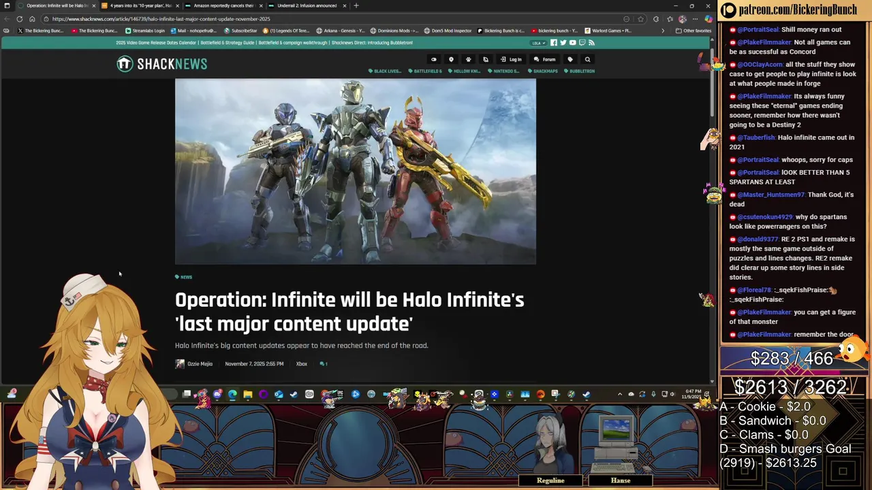Open The Bickering Bunch X bookmark
Image resolution: width=872 pixels, height=490 pixels.
(x=40, y=31)
